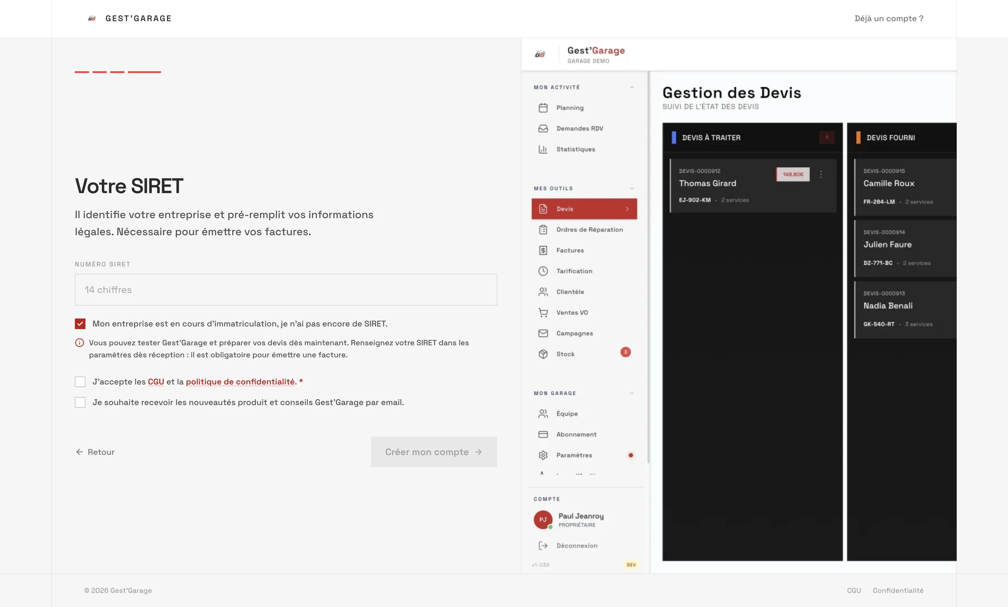This screenshot has width=1008, height=607.
Task: Click the DEV version badge
Action: click(631, 565)
